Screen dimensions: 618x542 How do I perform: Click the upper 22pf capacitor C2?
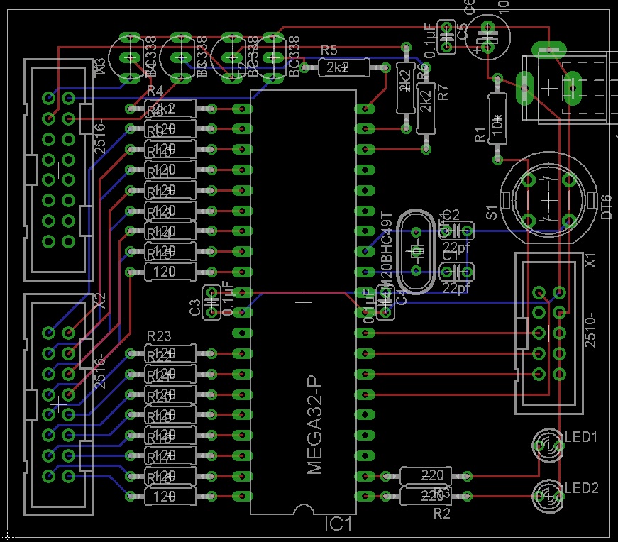(456, 231)
